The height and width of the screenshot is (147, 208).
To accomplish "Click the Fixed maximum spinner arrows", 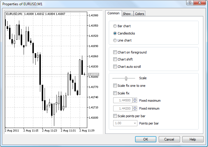I will (x=135, y=101).
